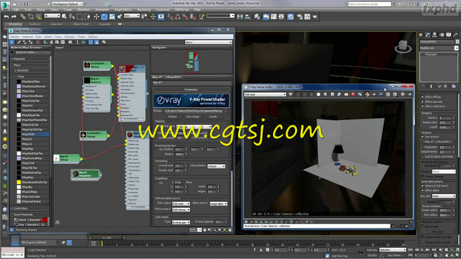The image size is (461, 259).
Task: Open the Rendering menu in main menu bar
Action: pos(143,10)
